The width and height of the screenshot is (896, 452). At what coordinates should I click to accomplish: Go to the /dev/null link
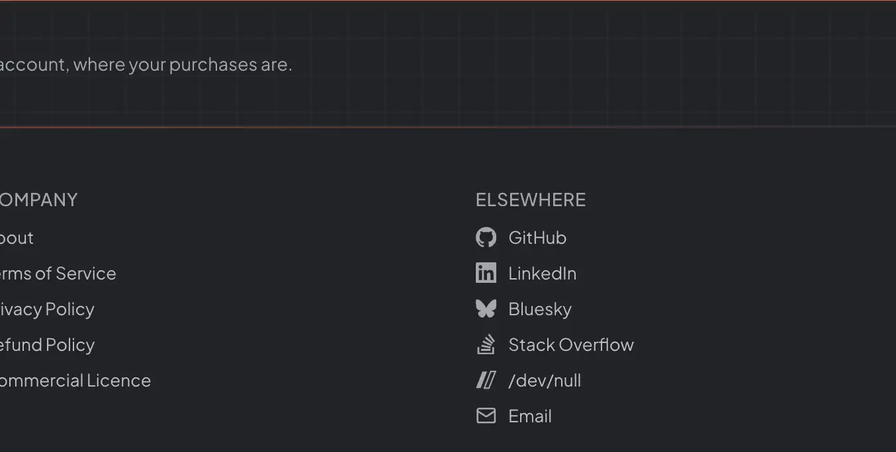tap(545, 381)
